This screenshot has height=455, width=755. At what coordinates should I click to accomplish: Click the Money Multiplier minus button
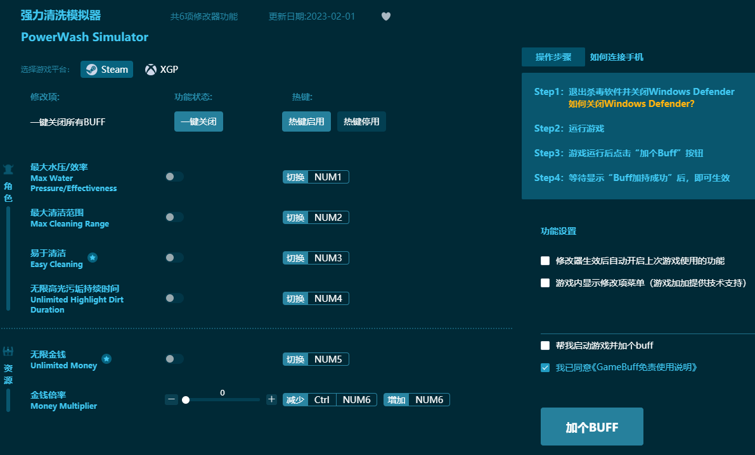171,400
